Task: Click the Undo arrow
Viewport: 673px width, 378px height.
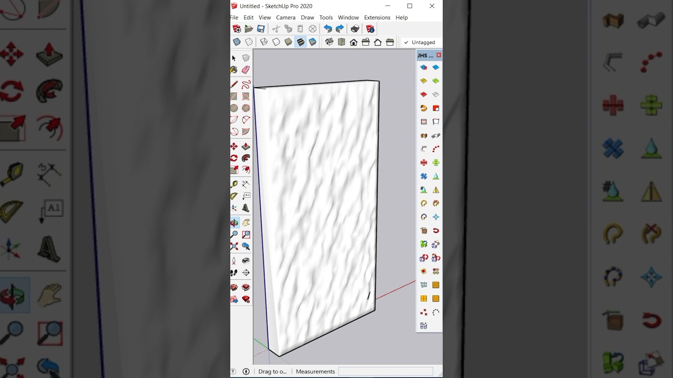Action: [328, 29]
